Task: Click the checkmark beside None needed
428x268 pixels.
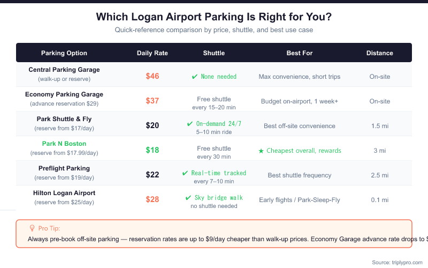Action: coord(195,77)
